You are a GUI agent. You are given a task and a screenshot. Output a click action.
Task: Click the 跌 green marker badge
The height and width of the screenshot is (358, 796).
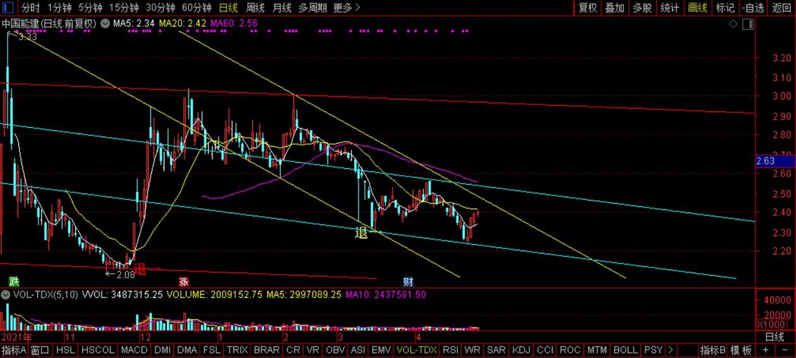tap(14, 281)
